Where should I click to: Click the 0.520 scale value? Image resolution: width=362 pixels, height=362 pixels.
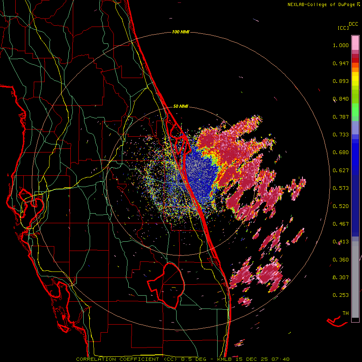tap(341, 206)
